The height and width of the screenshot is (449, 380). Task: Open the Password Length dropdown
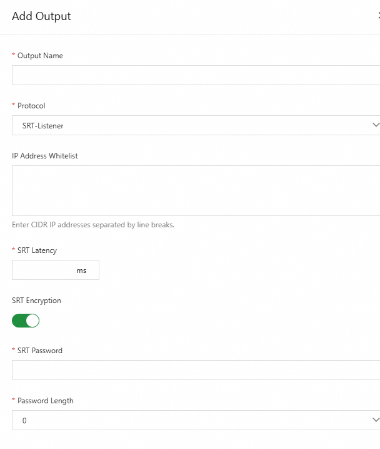[187, 420]
